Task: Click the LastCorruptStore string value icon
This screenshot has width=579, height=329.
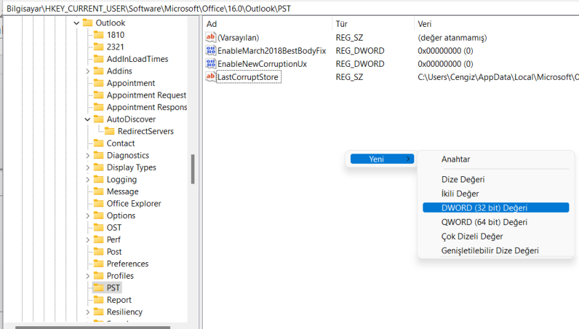Action: pos(211,77)
